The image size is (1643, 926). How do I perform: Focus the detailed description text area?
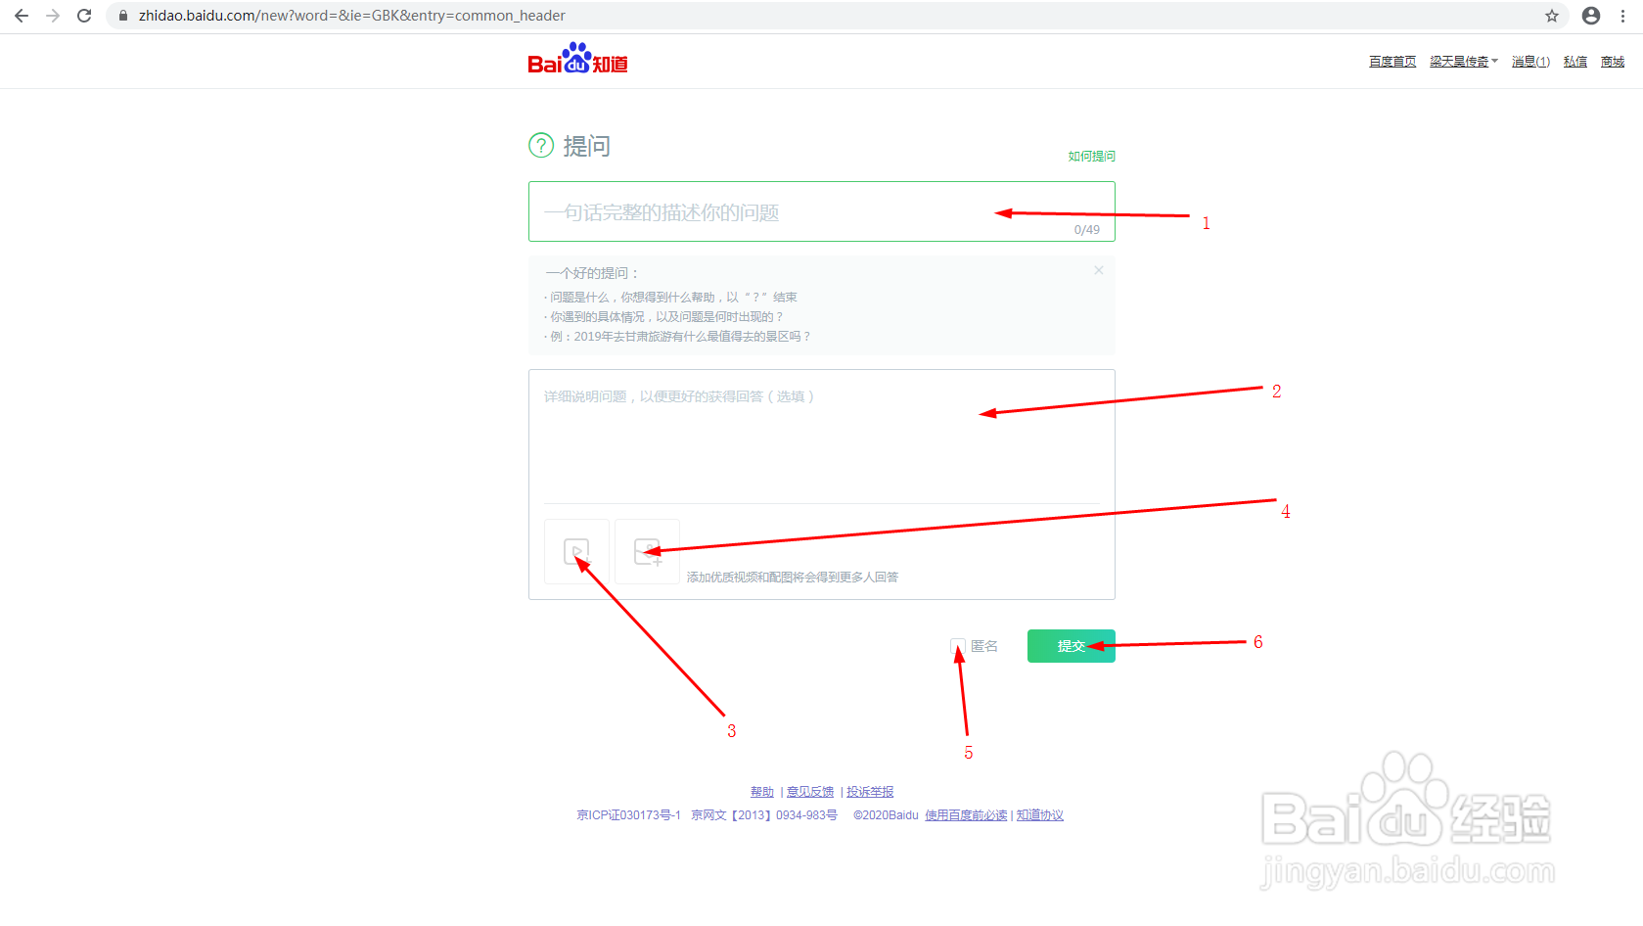822,437
